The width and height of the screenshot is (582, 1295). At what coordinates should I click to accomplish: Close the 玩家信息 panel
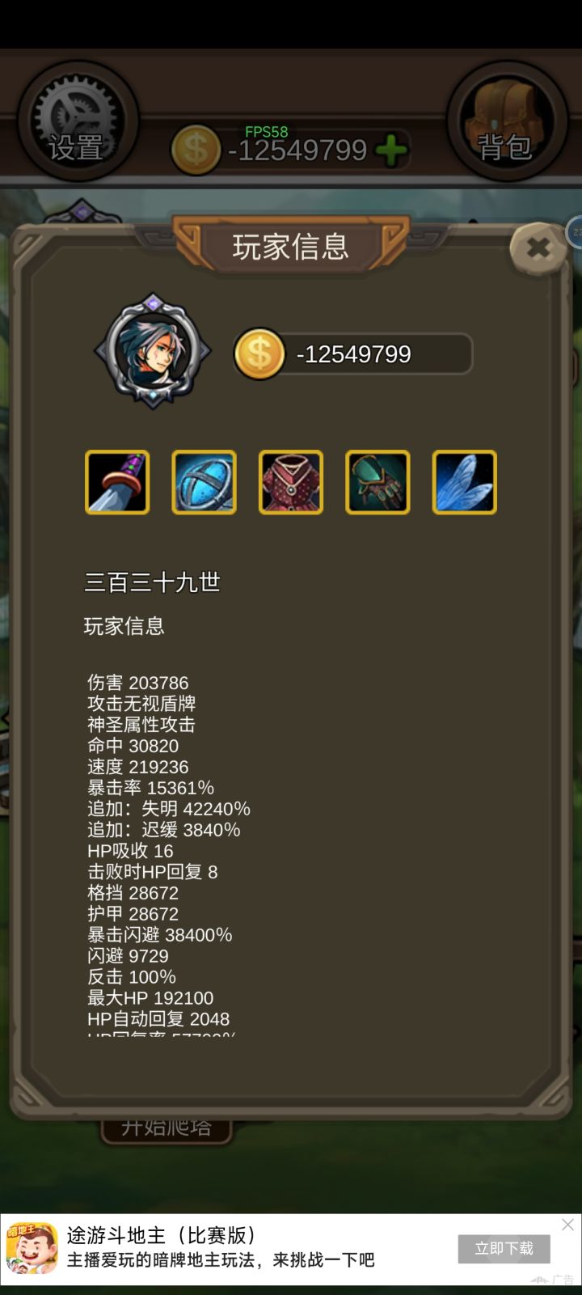[538, 248]
